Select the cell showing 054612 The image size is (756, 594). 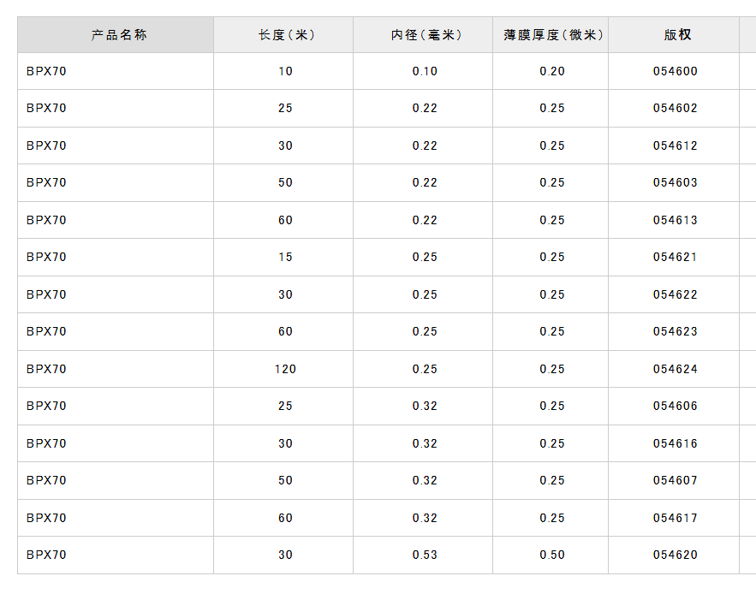click(676, 146)
